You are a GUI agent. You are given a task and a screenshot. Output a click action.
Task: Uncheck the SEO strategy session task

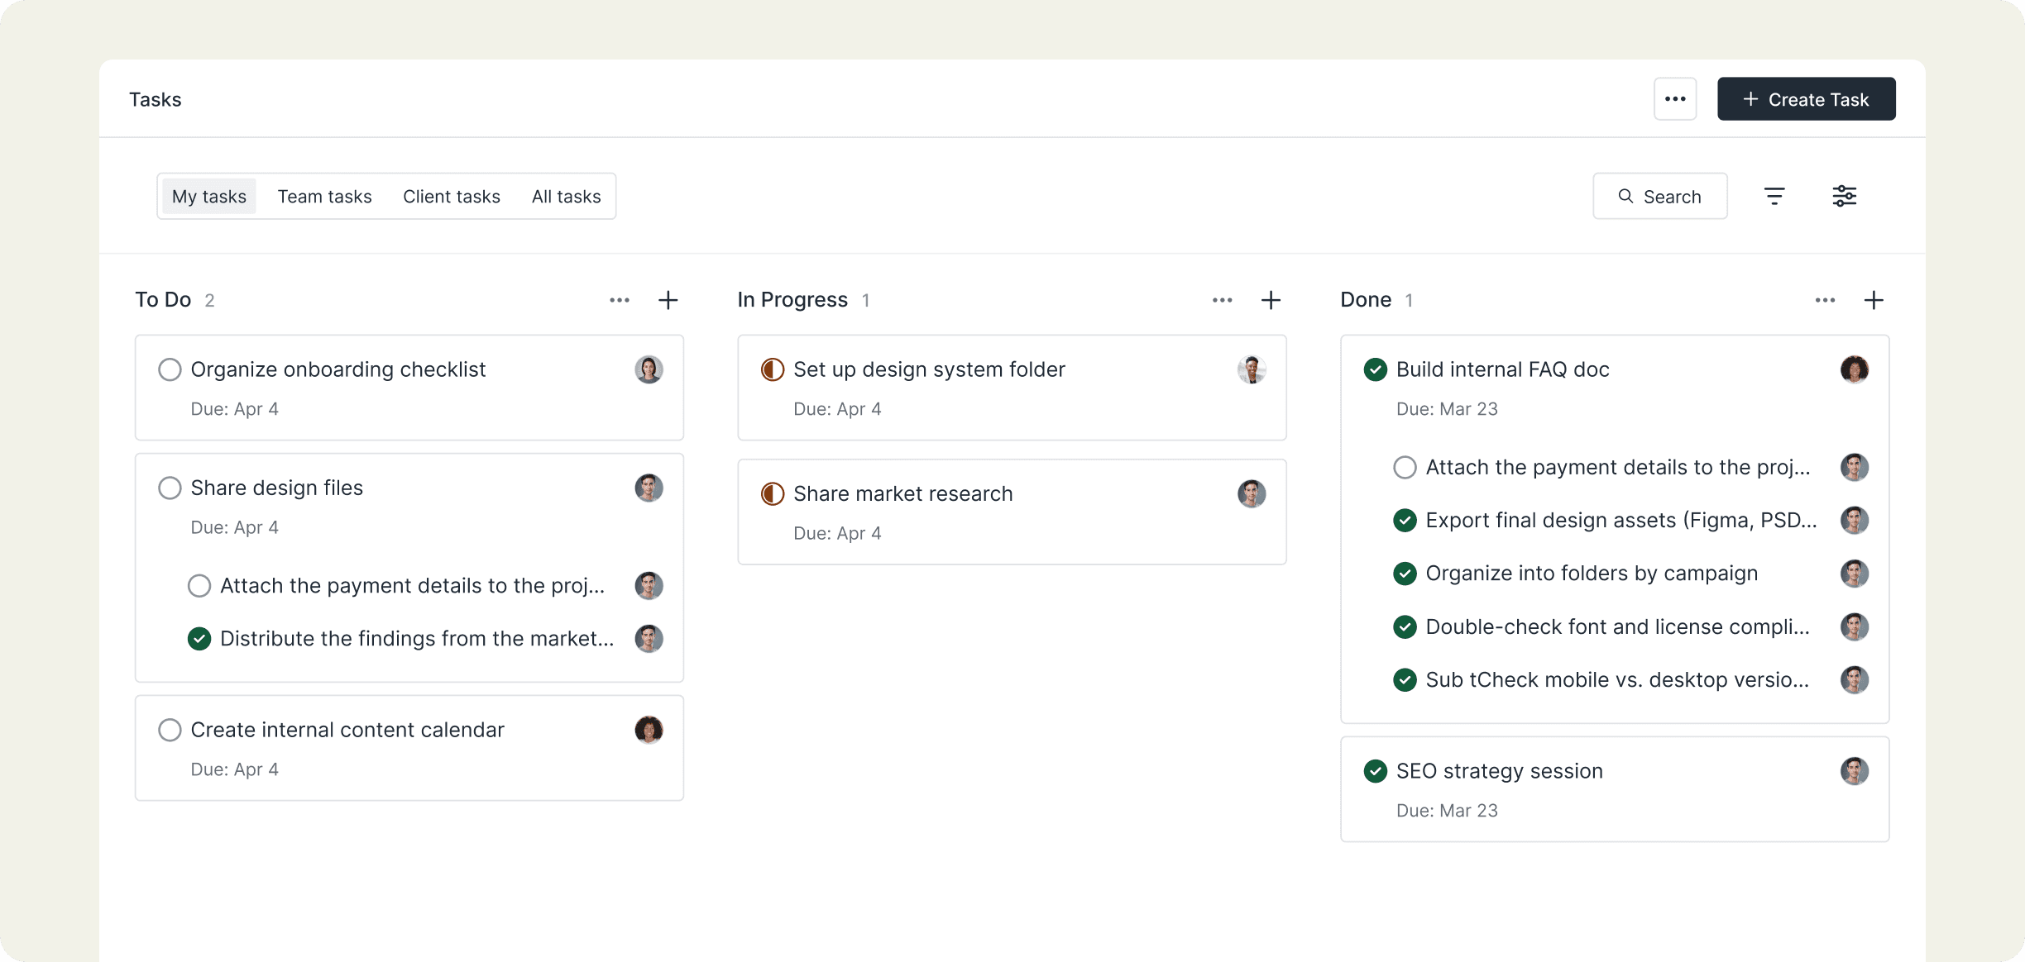(1375, 771)
